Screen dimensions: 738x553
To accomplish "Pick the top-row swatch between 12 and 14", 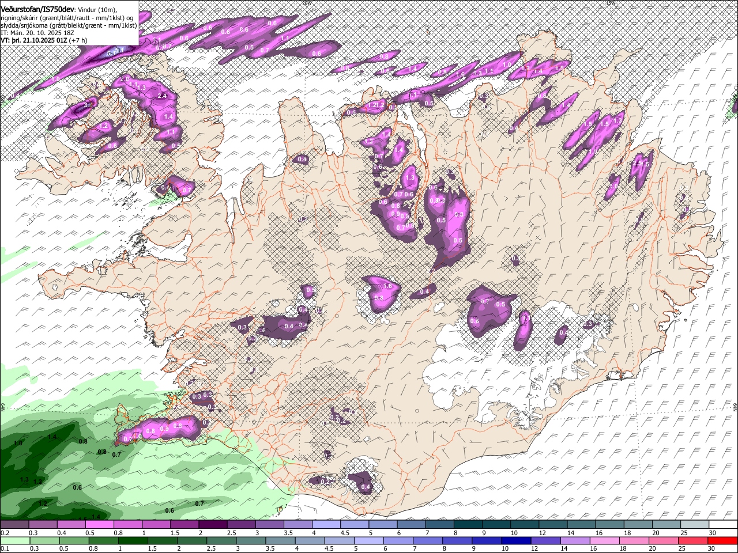I will [x=553, y=525].
